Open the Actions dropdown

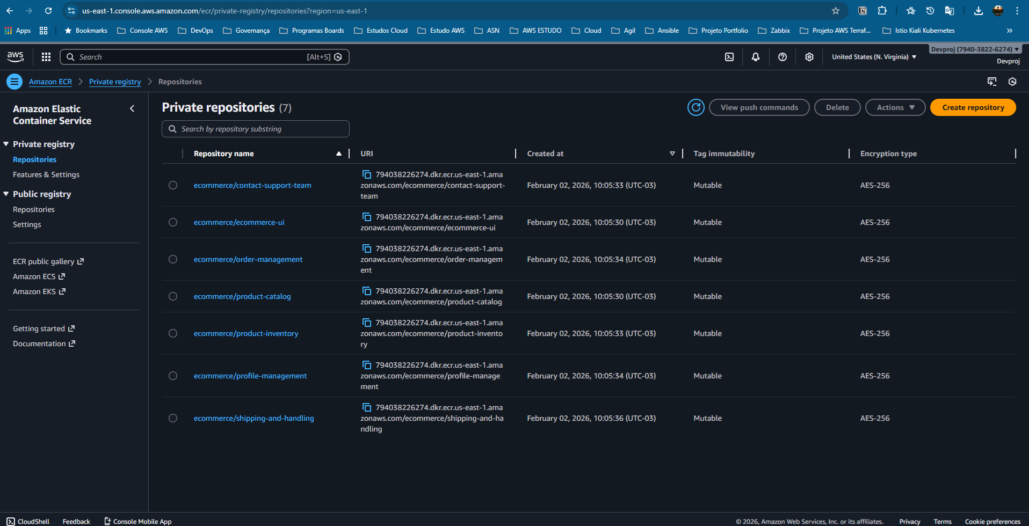pos(895,107)
